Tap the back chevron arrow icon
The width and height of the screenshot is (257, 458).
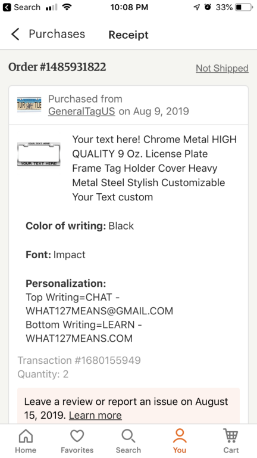point(15,35)
